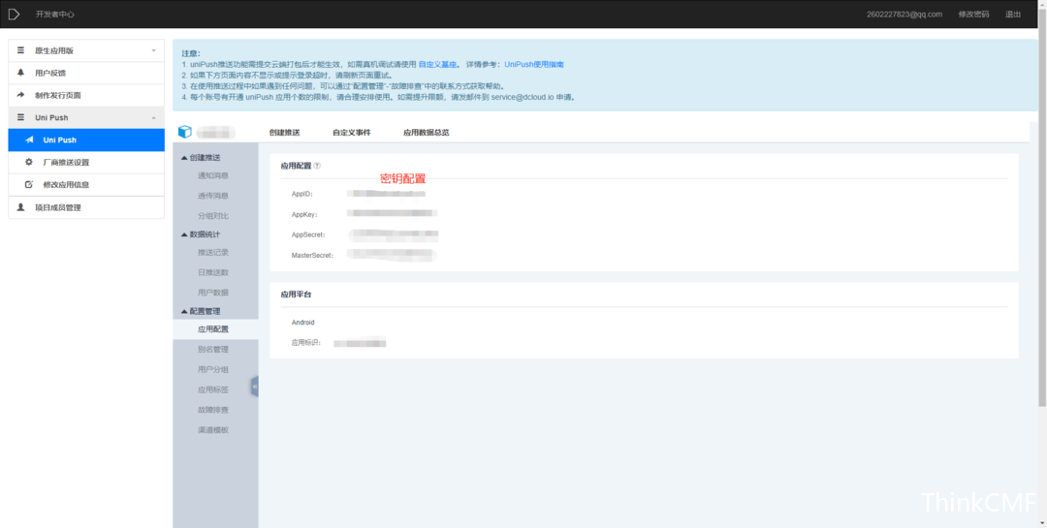The width and height of the screenshot is (1047, 528).
Task: Select the highlighted Uni Push sidebar item
Action: tap(86, 140)
